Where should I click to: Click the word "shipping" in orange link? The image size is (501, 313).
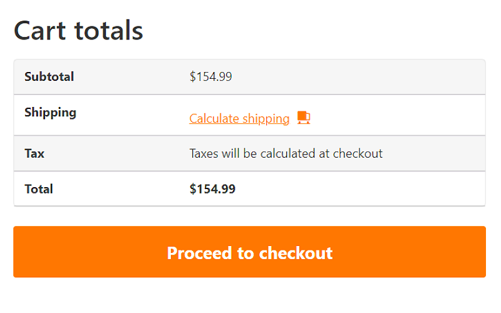[x=267, y=118]
